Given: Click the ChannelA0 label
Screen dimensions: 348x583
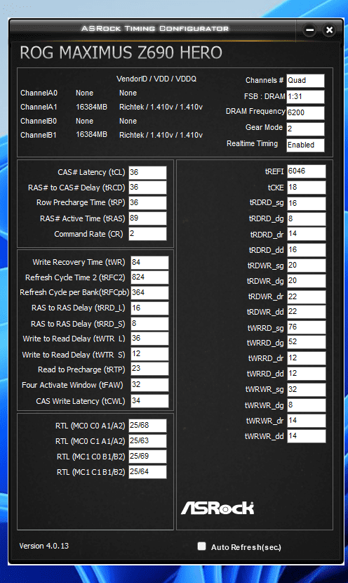Looking at the screenshot, I should 39,93.
